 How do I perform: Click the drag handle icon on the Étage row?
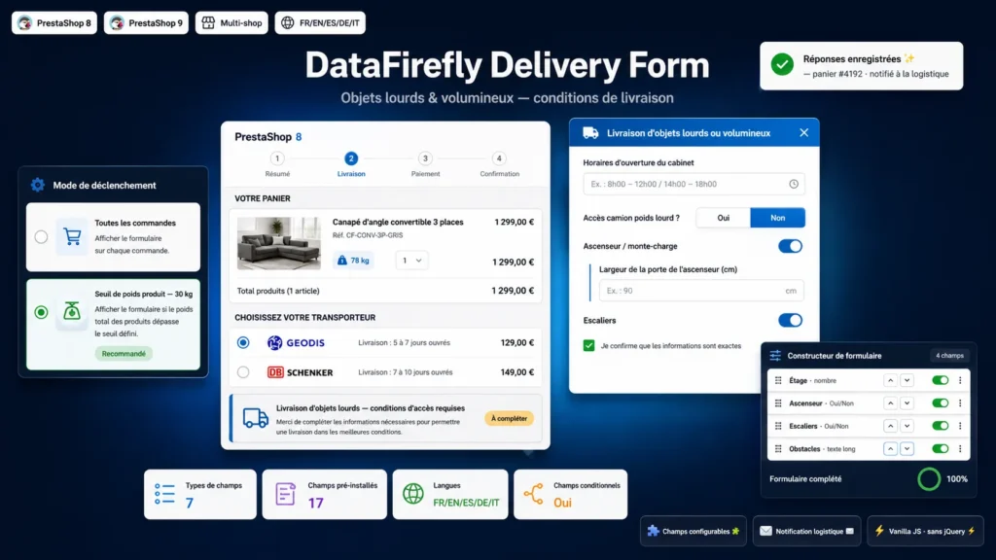coord(778,380)
